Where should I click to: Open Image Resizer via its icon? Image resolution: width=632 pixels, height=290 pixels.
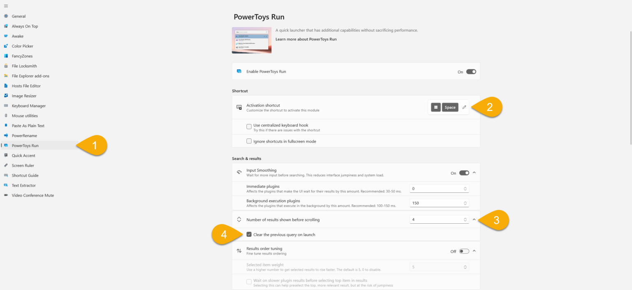click(x=6, y=96)
